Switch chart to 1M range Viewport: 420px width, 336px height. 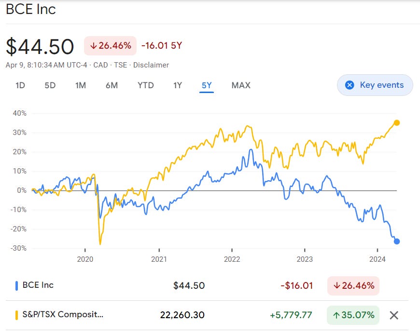[x=80, y=85]
